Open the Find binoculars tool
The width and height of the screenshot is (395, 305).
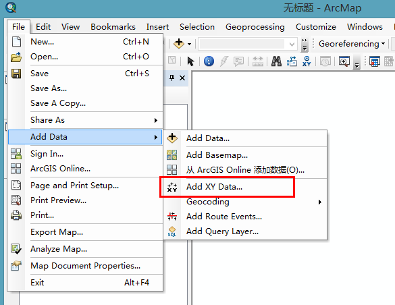click(x=276, y=61)
